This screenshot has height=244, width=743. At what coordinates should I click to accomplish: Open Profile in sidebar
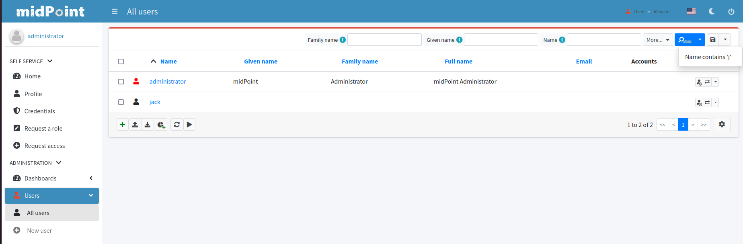pyautogui.click(x=52, y=94)
